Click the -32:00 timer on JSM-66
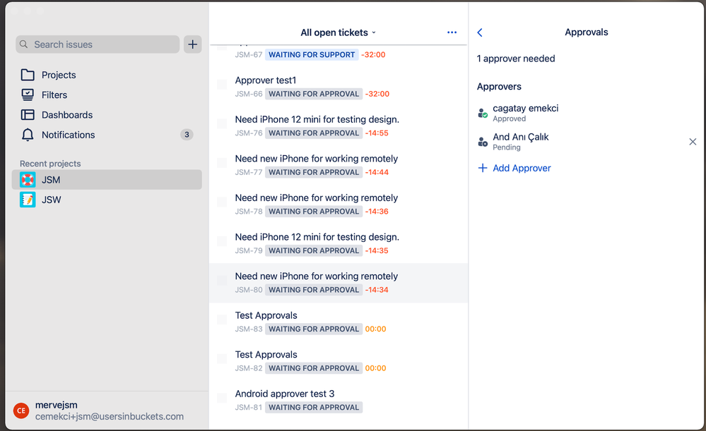Viewport: 706px width, 431px height. point(377,94)
